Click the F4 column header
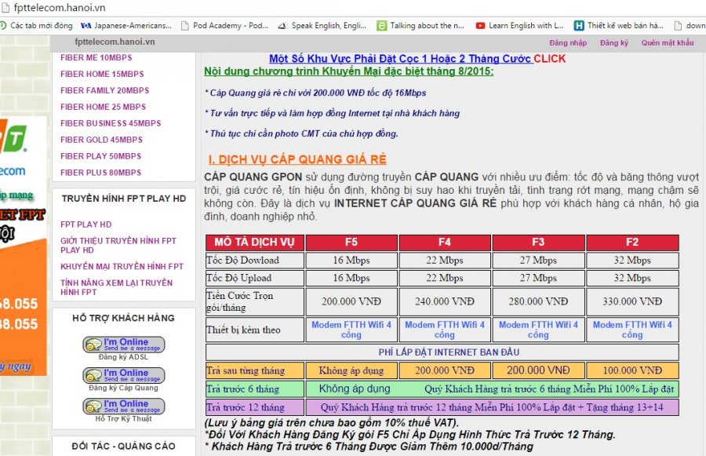Image resolution: width=706 pixels, height=456 pixels. coord(445,243)
